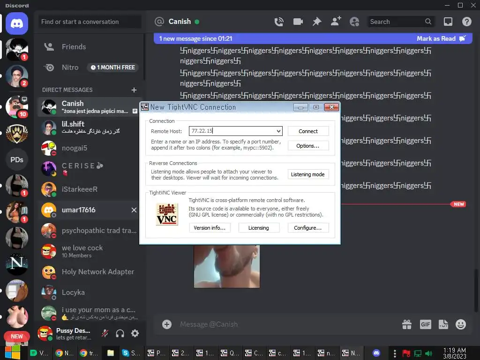
Task: Switch to the Skype taskbar item
Action: click(x=131, y=353)
